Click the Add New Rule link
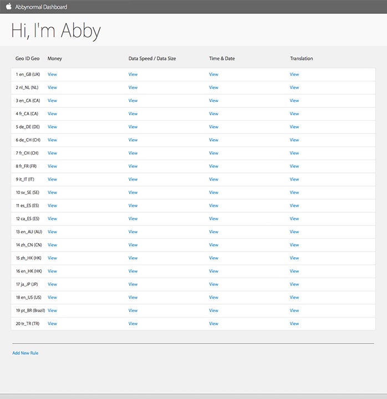 (x=26, y=353)
